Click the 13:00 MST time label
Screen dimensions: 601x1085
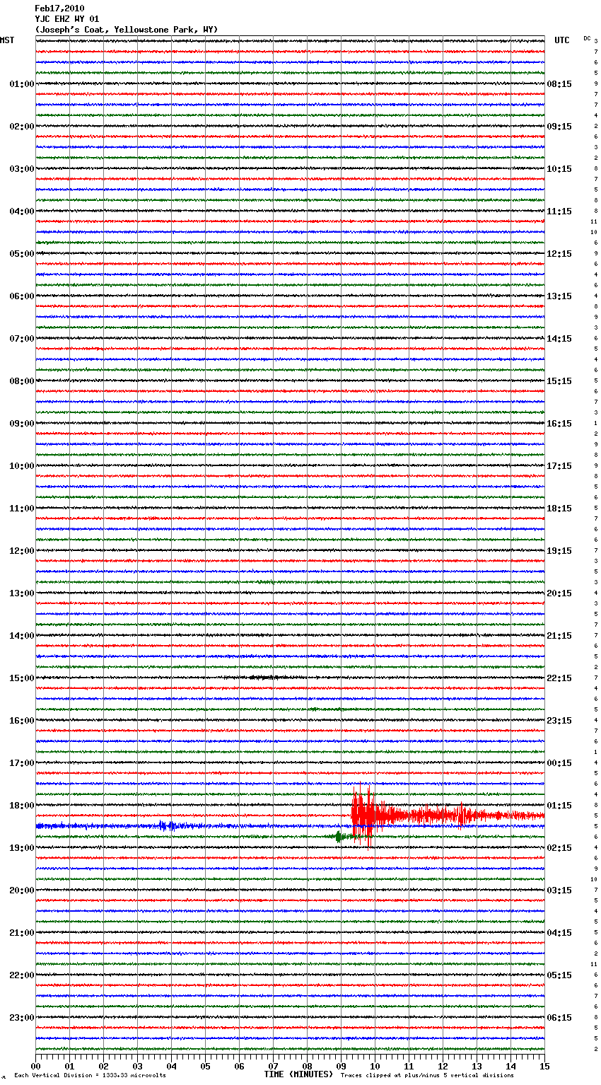click(21, 593)
